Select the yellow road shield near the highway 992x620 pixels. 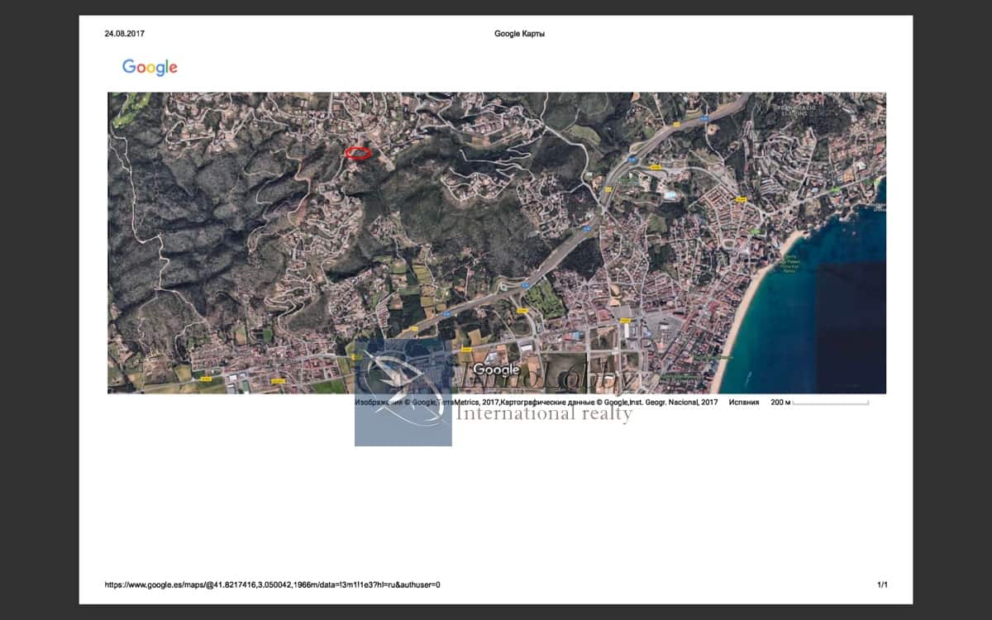(x=676, y=122)
